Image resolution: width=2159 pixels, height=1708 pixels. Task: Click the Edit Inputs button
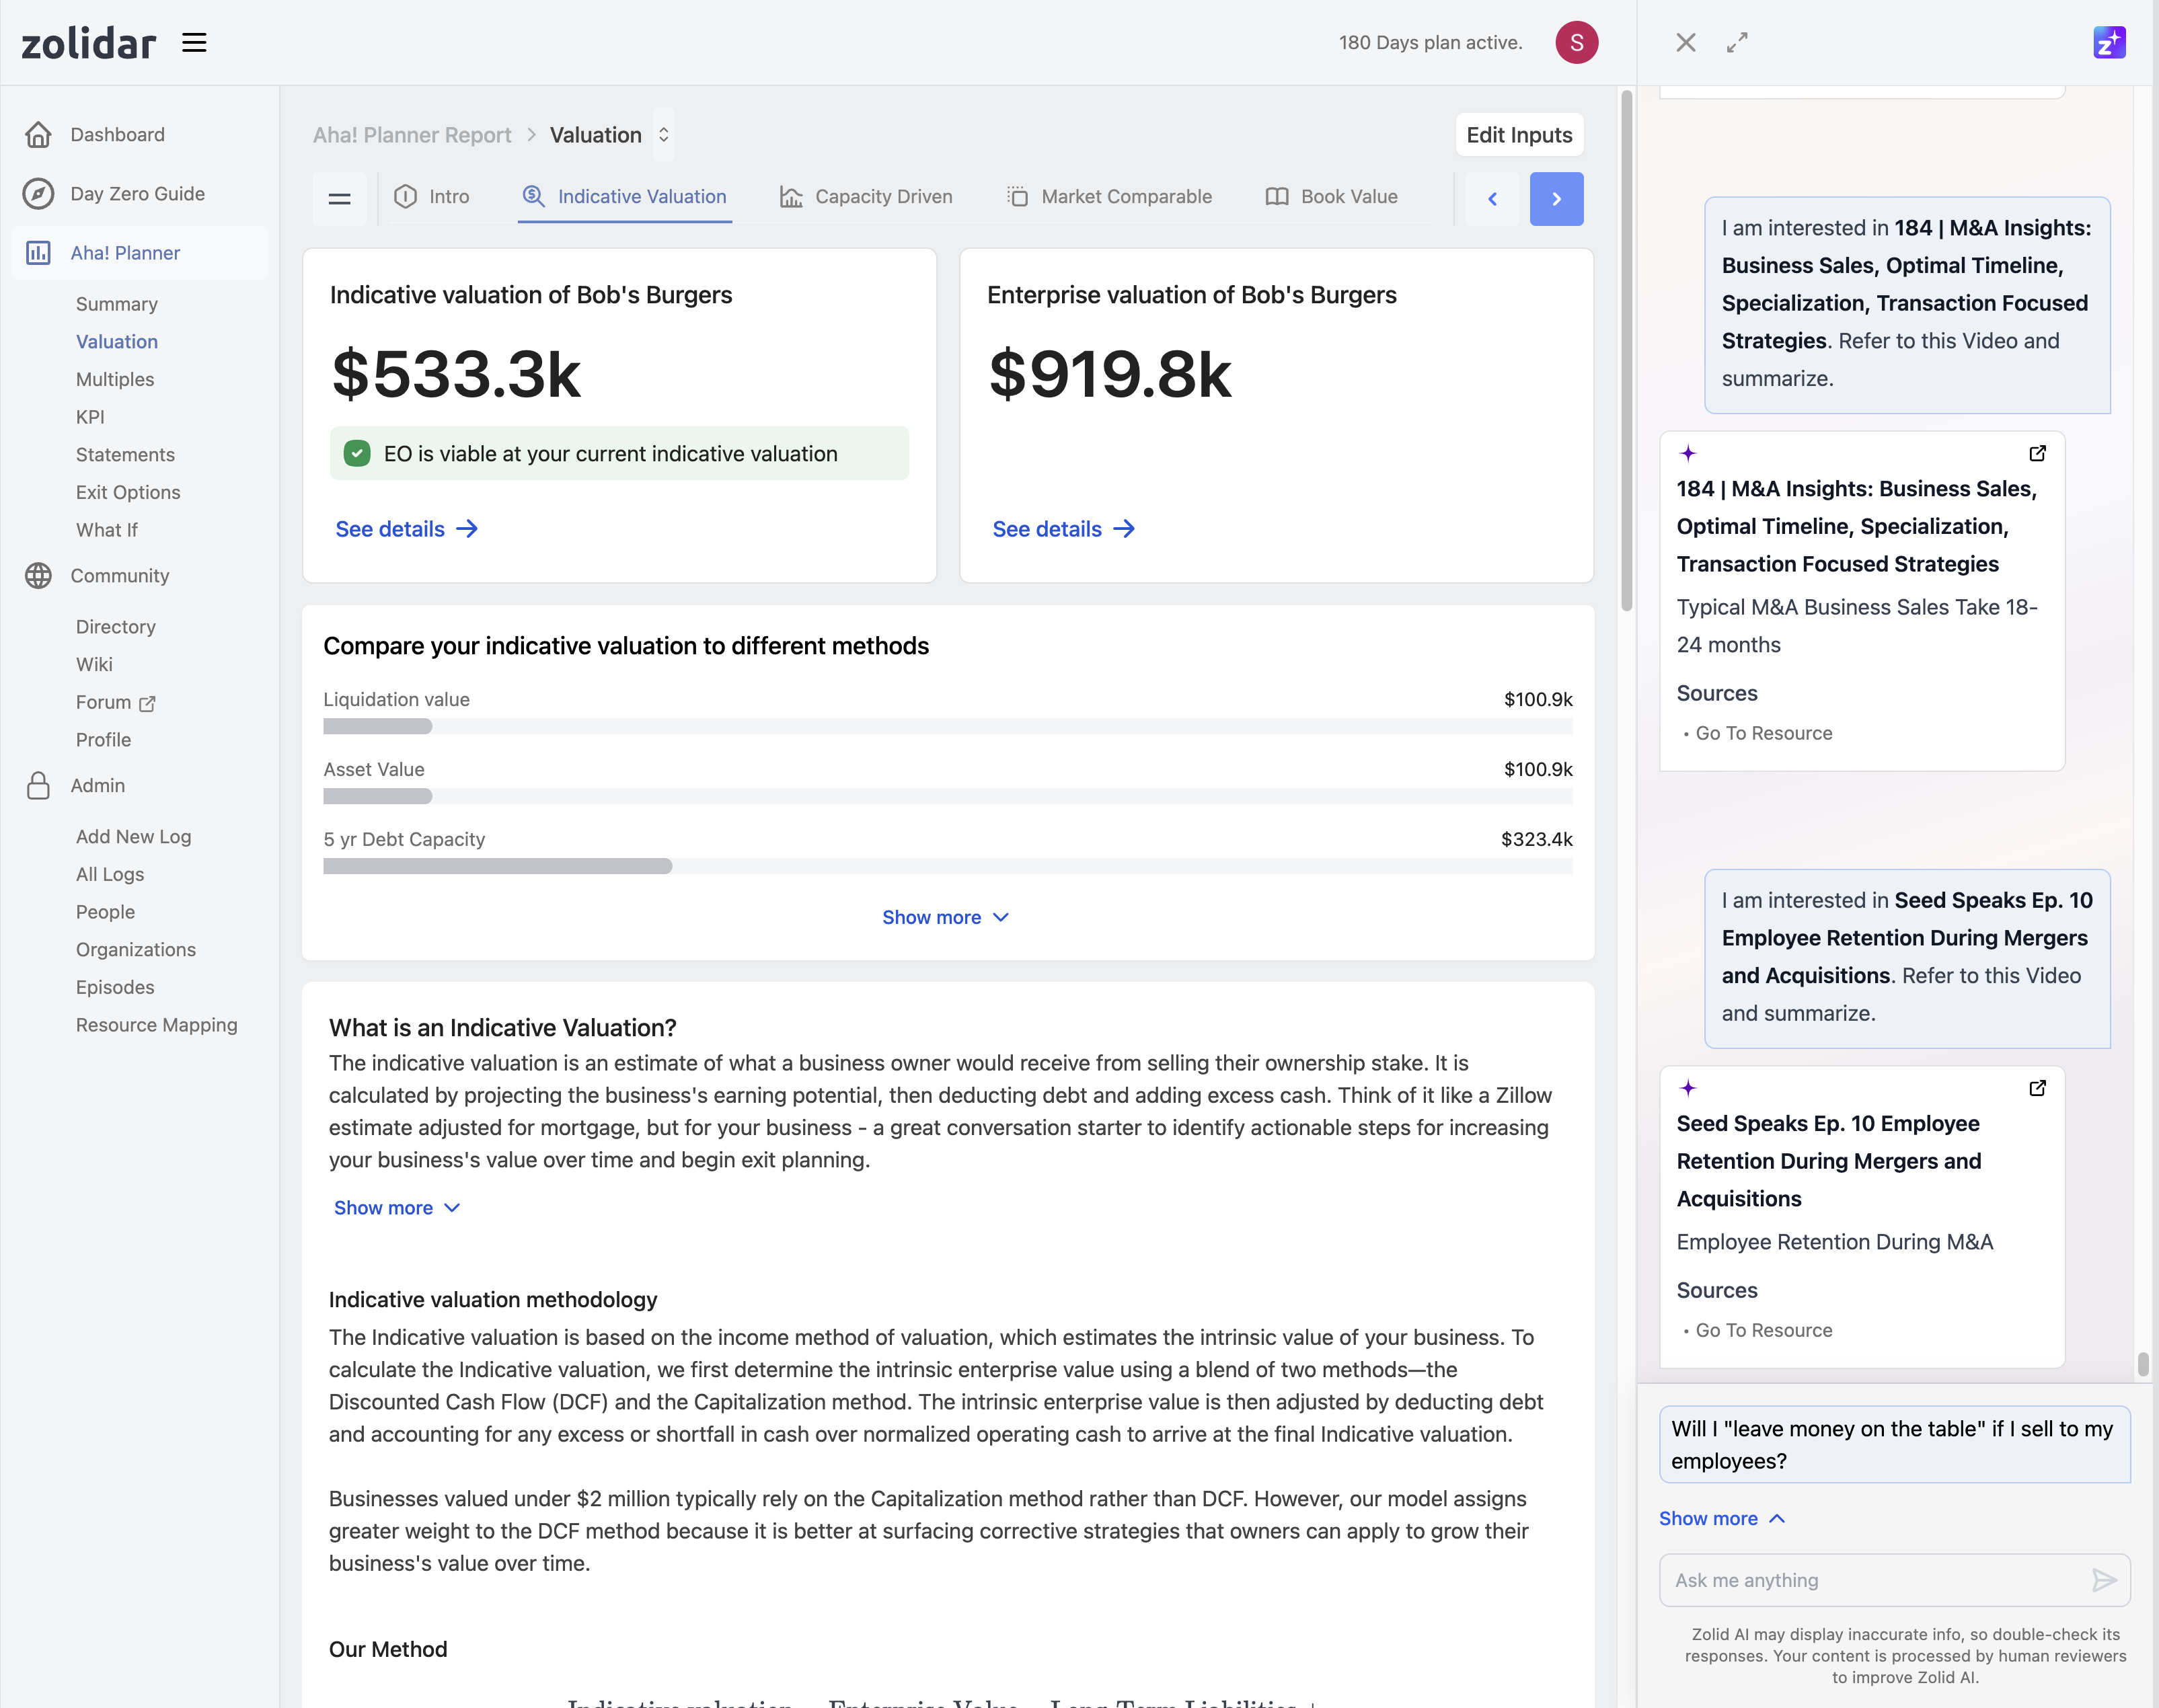[1518, 135]
